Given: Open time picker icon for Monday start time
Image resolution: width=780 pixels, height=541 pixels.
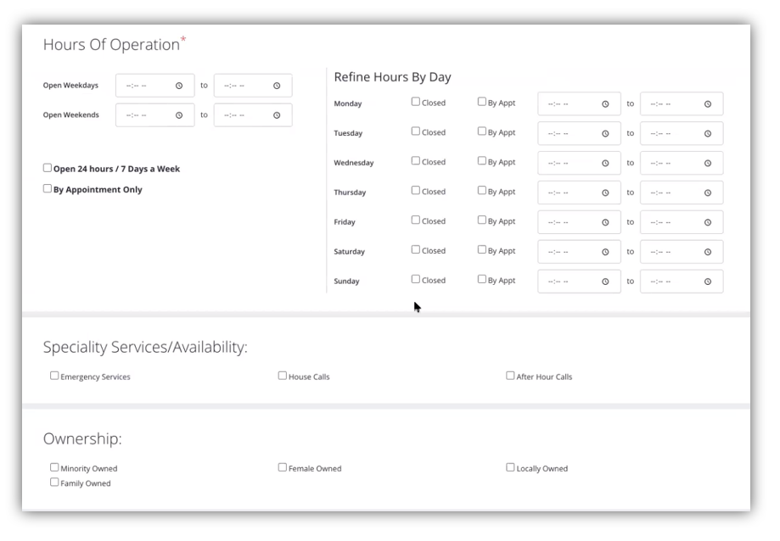Looking at the screenshot, I should 605,104.
